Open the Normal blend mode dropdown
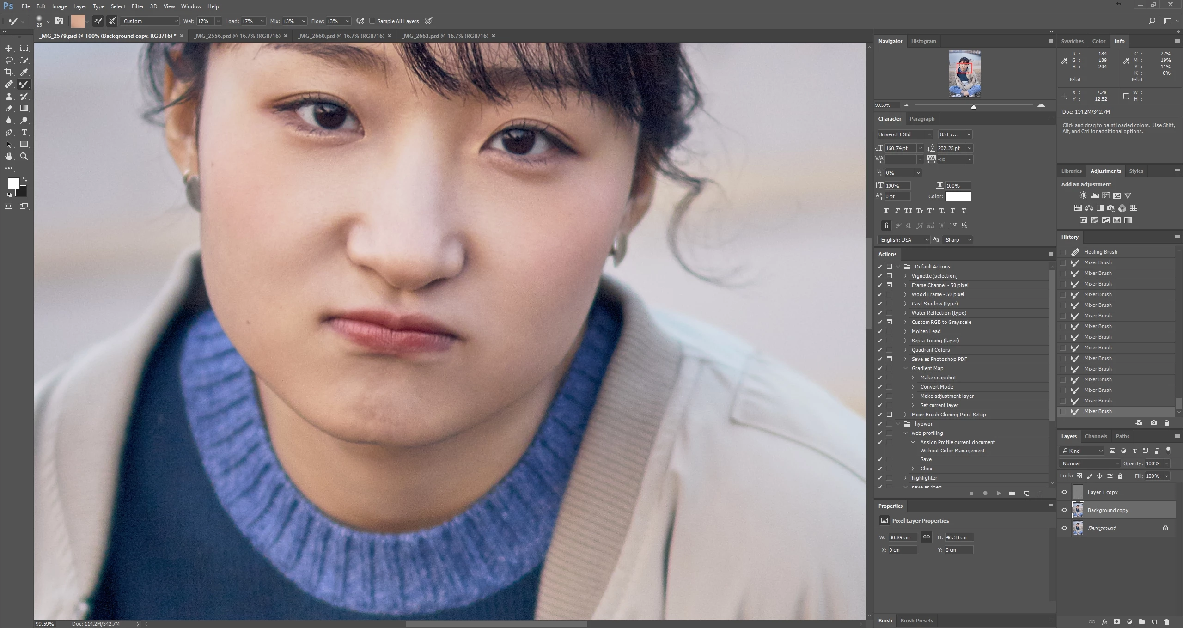The width and height of the screenshot is (1183, 628). [x=1090, y=463]
